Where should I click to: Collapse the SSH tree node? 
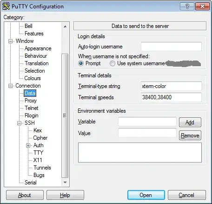(19, 123)
